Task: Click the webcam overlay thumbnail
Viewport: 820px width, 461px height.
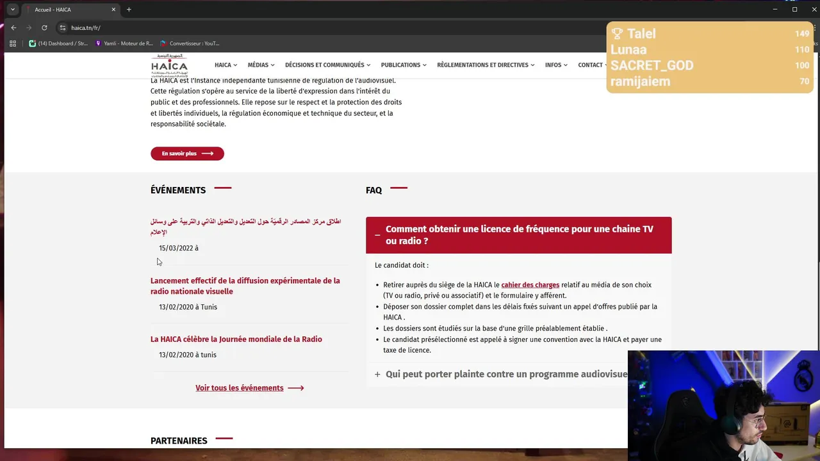Action: (x=724, y=405)
